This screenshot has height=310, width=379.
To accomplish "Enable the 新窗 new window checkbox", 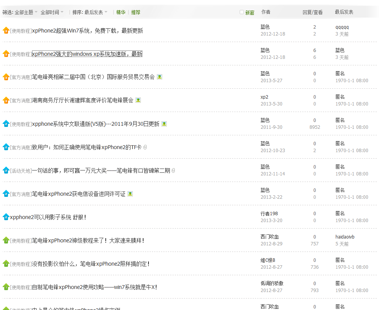I will [x=242, y=12].
